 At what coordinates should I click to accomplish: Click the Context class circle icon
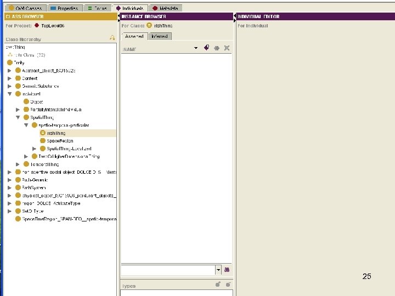pyautogui.click(x=18, y=78)
